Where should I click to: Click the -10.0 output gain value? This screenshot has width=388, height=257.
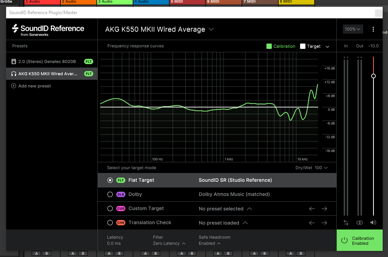tap(373, 46)
